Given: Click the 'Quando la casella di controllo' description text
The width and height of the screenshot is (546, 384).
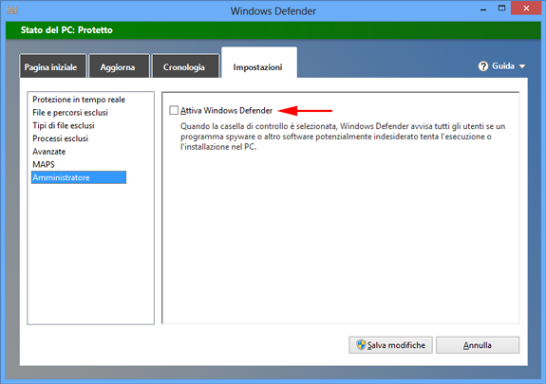Looking at the screenshot, I should pyautogui.click(x=343, y=137).
